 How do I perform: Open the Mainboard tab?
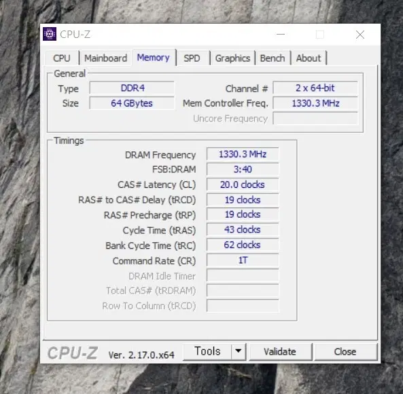105,58
